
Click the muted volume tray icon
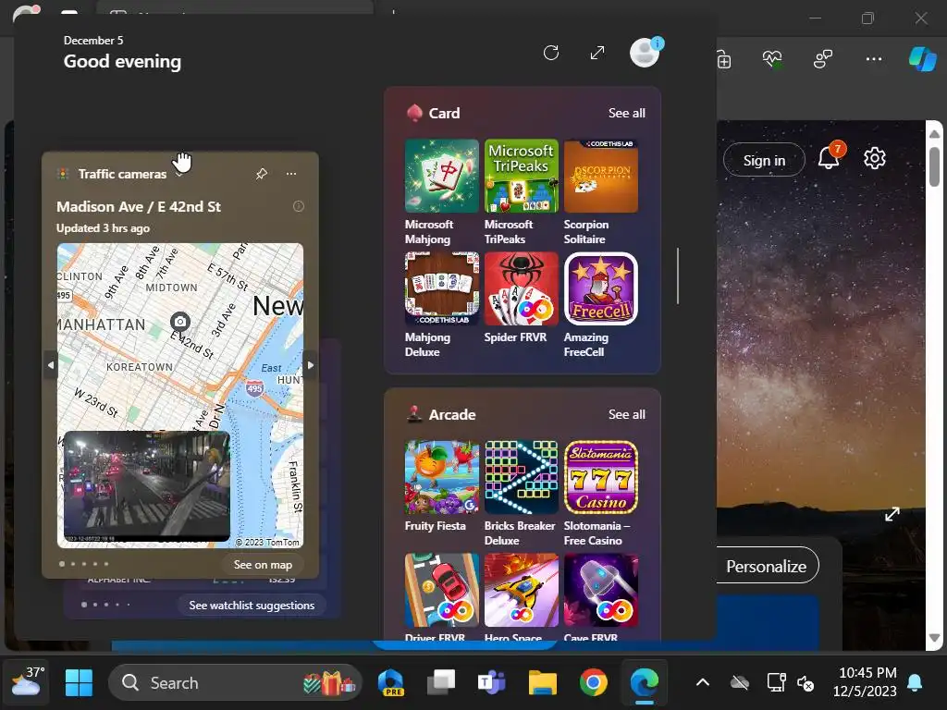[806, 683]
